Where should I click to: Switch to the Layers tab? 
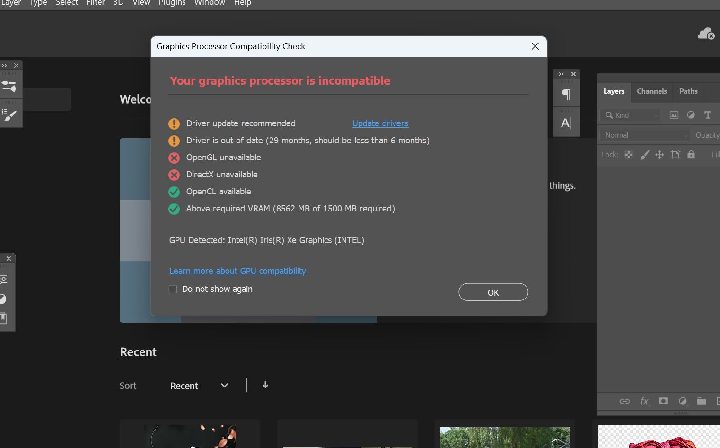(x=614, y=91)
